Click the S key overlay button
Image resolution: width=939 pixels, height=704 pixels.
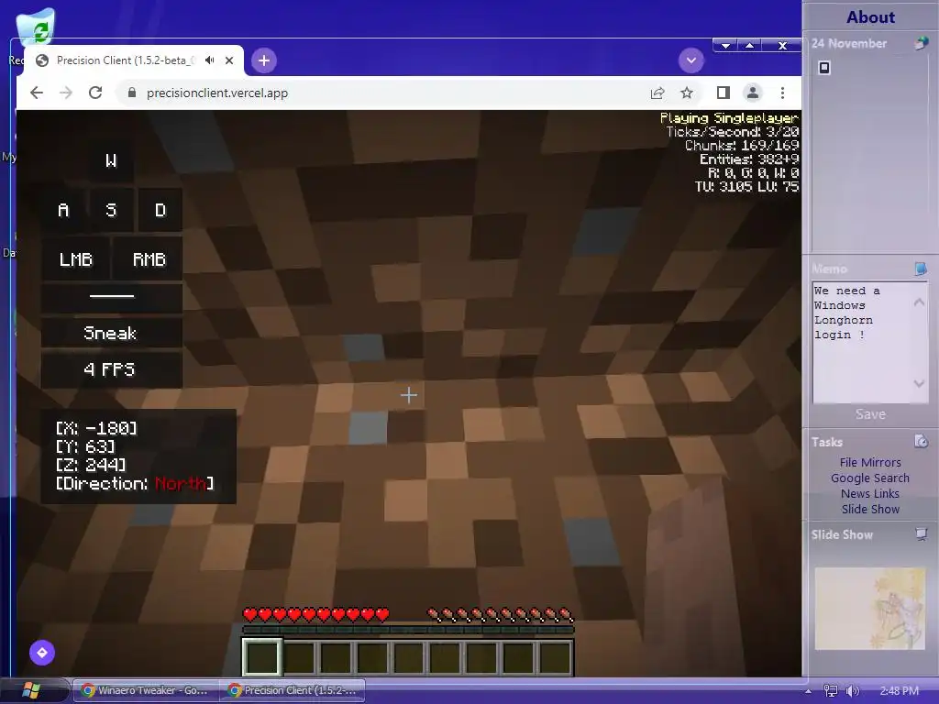pos(111,210)
